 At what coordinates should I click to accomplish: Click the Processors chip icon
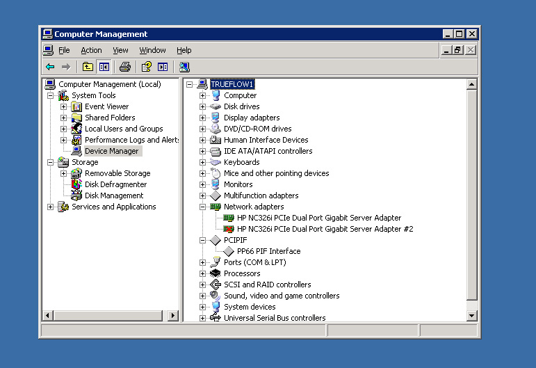(x=216, y=273)
